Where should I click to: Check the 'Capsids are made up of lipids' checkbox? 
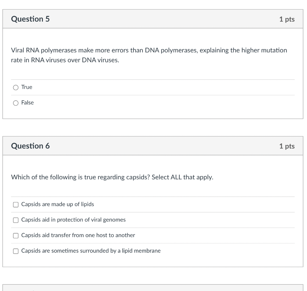pos(16,204)
